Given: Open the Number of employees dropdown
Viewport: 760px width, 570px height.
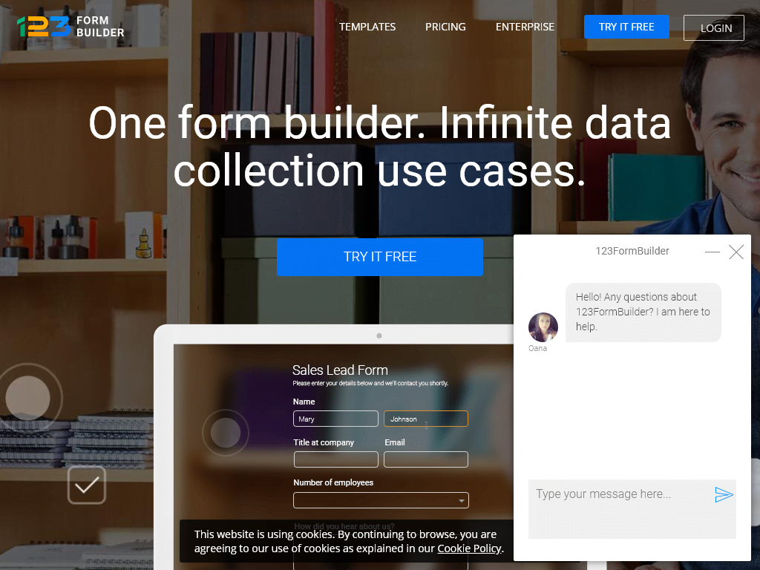Looking at the screenshot, I should [x=381, y=500].
